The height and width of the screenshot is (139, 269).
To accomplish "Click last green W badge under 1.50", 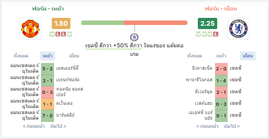I will (x=69, y=34).
